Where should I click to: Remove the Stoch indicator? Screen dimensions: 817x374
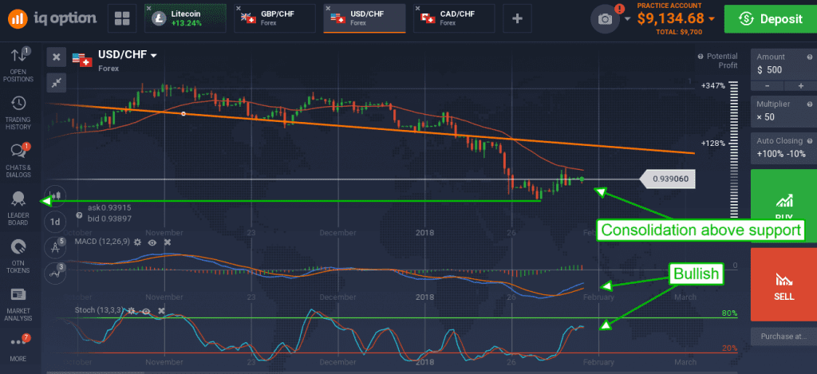coord(161,310)
